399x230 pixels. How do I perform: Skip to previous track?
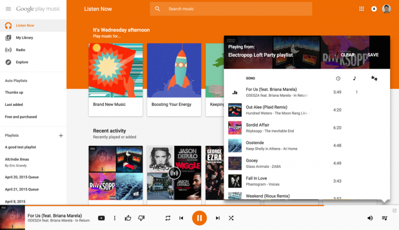point(181,218)
